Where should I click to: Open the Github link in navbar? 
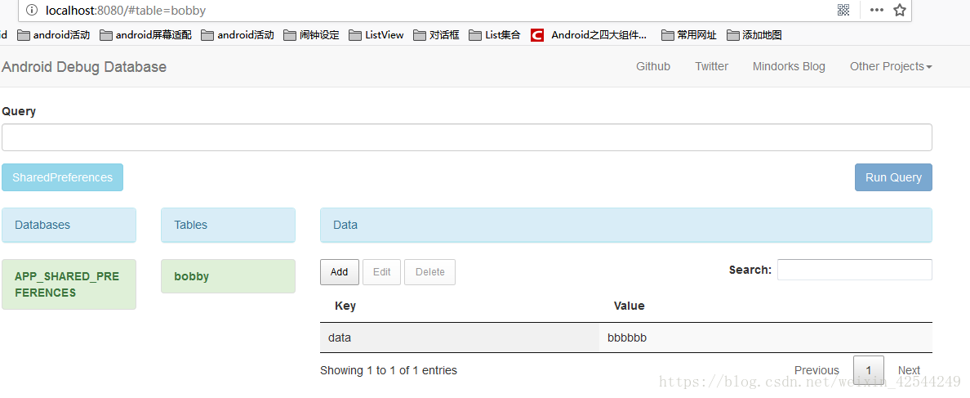653,66
